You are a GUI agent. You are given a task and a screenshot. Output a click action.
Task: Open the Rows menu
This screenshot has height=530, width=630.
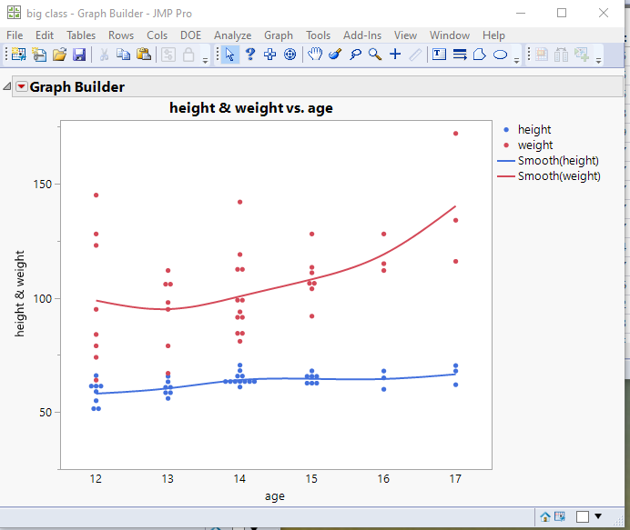[x=121, y=35]
